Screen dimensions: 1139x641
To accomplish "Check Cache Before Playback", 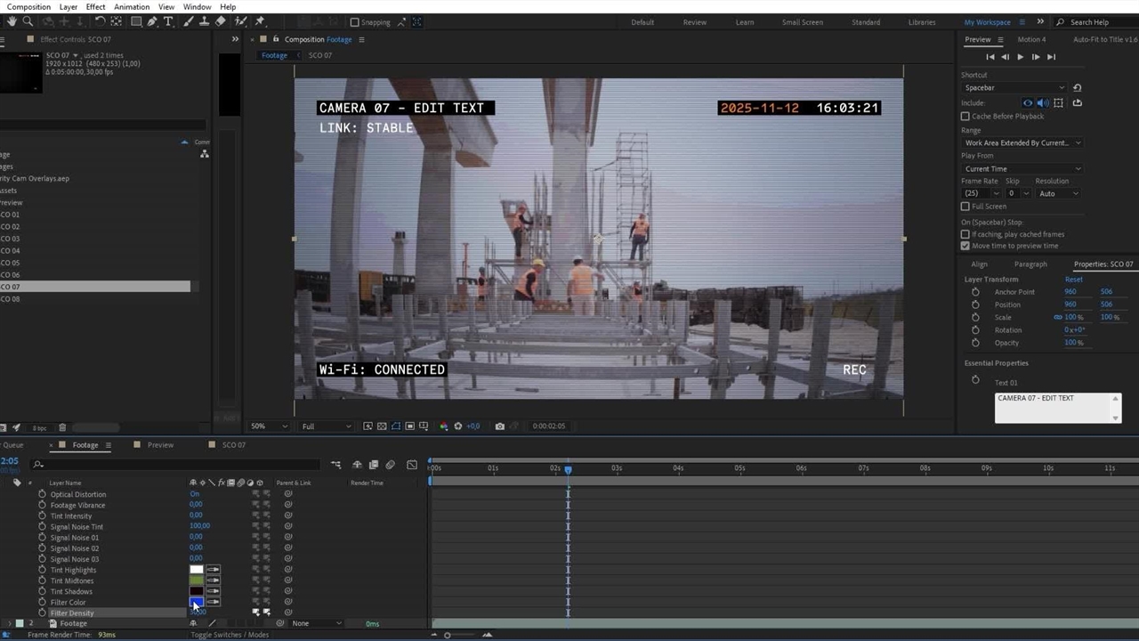I will tap(965, 117).
